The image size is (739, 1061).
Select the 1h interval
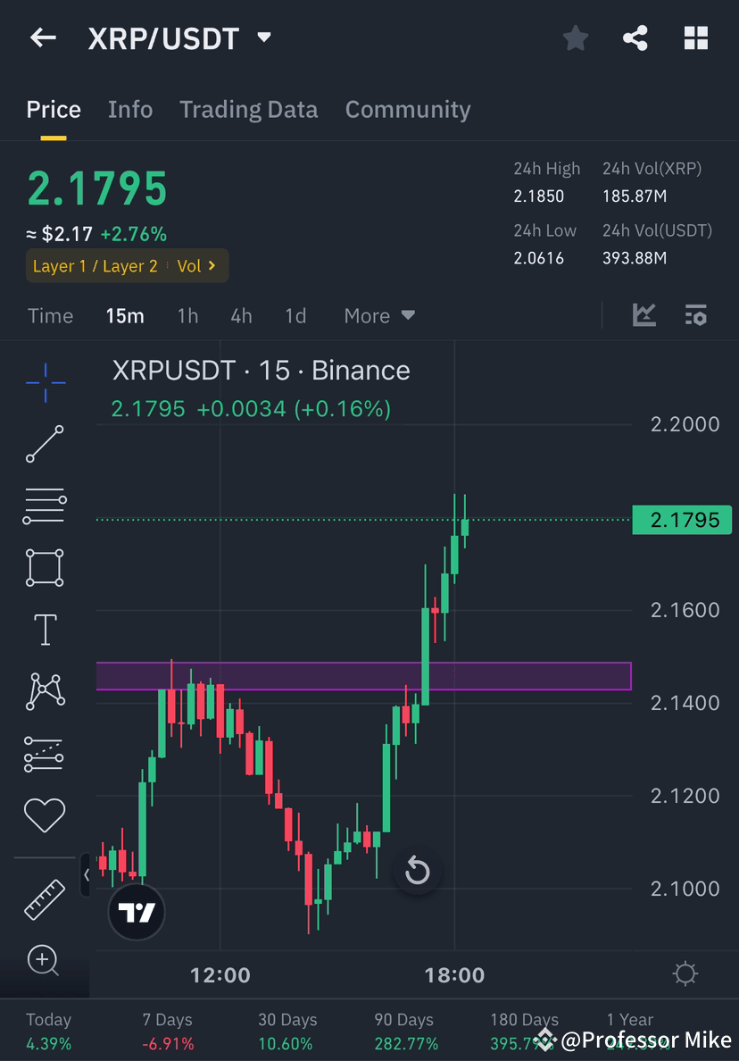pos(187,316)
